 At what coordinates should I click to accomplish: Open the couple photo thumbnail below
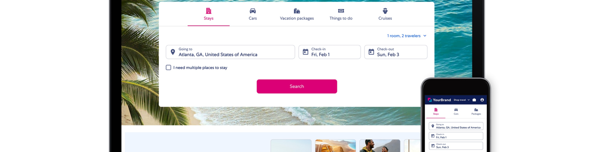coord(380,146)
